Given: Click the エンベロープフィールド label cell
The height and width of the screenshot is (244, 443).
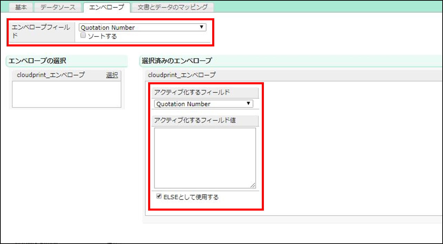Looking at the screenshot, I should point(41,31).
